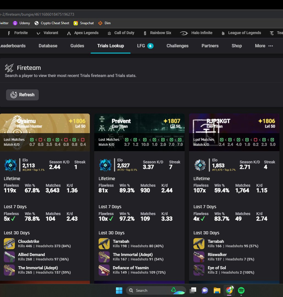Open Prevent's player profile name
283x297 pixels.
pyautogui.click(x=121, y=121)
